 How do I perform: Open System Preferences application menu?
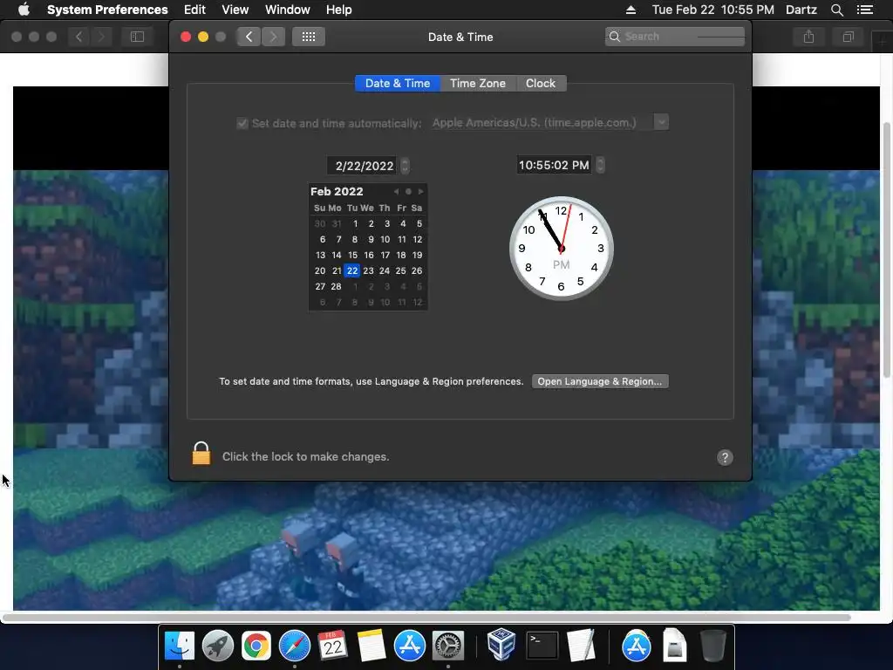[x=107, y=10]
